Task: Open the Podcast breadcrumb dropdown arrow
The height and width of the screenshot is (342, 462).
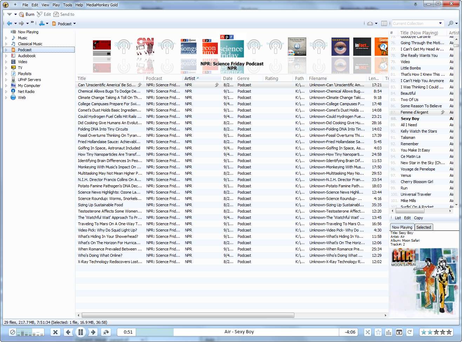Action: click(74, 24)
